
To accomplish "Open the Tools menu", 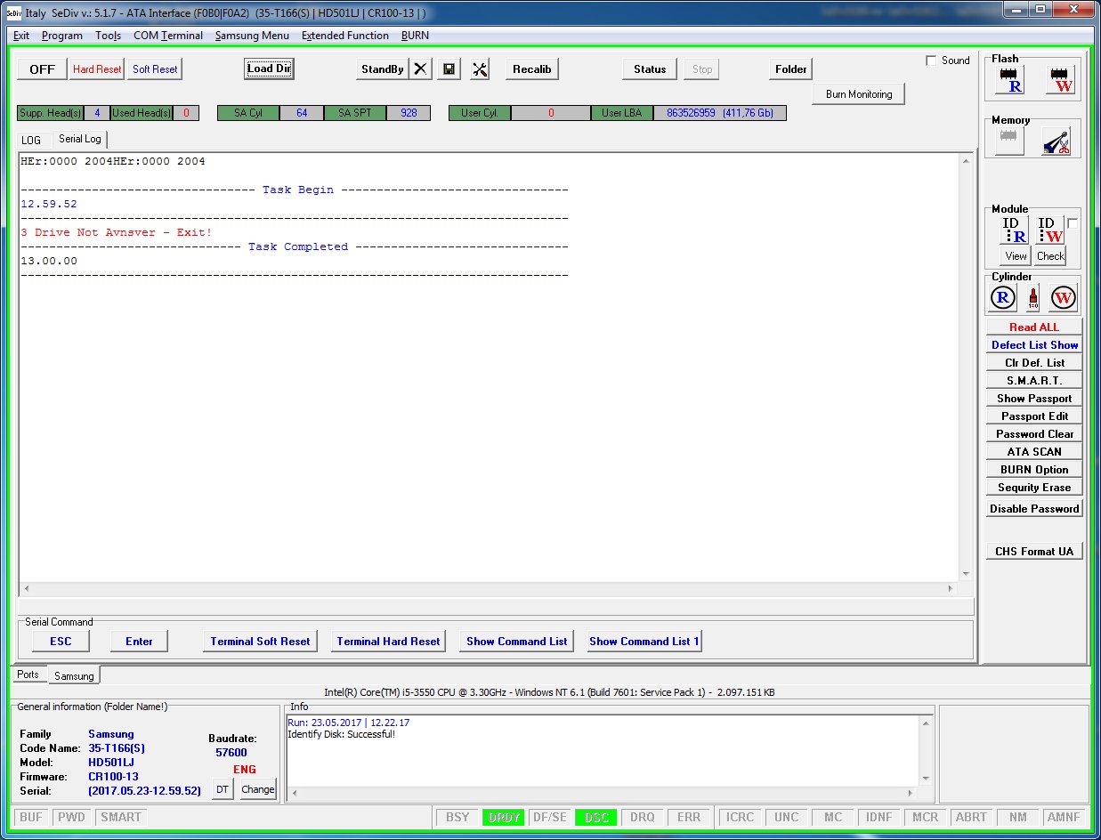I will (x=108, y=36).
